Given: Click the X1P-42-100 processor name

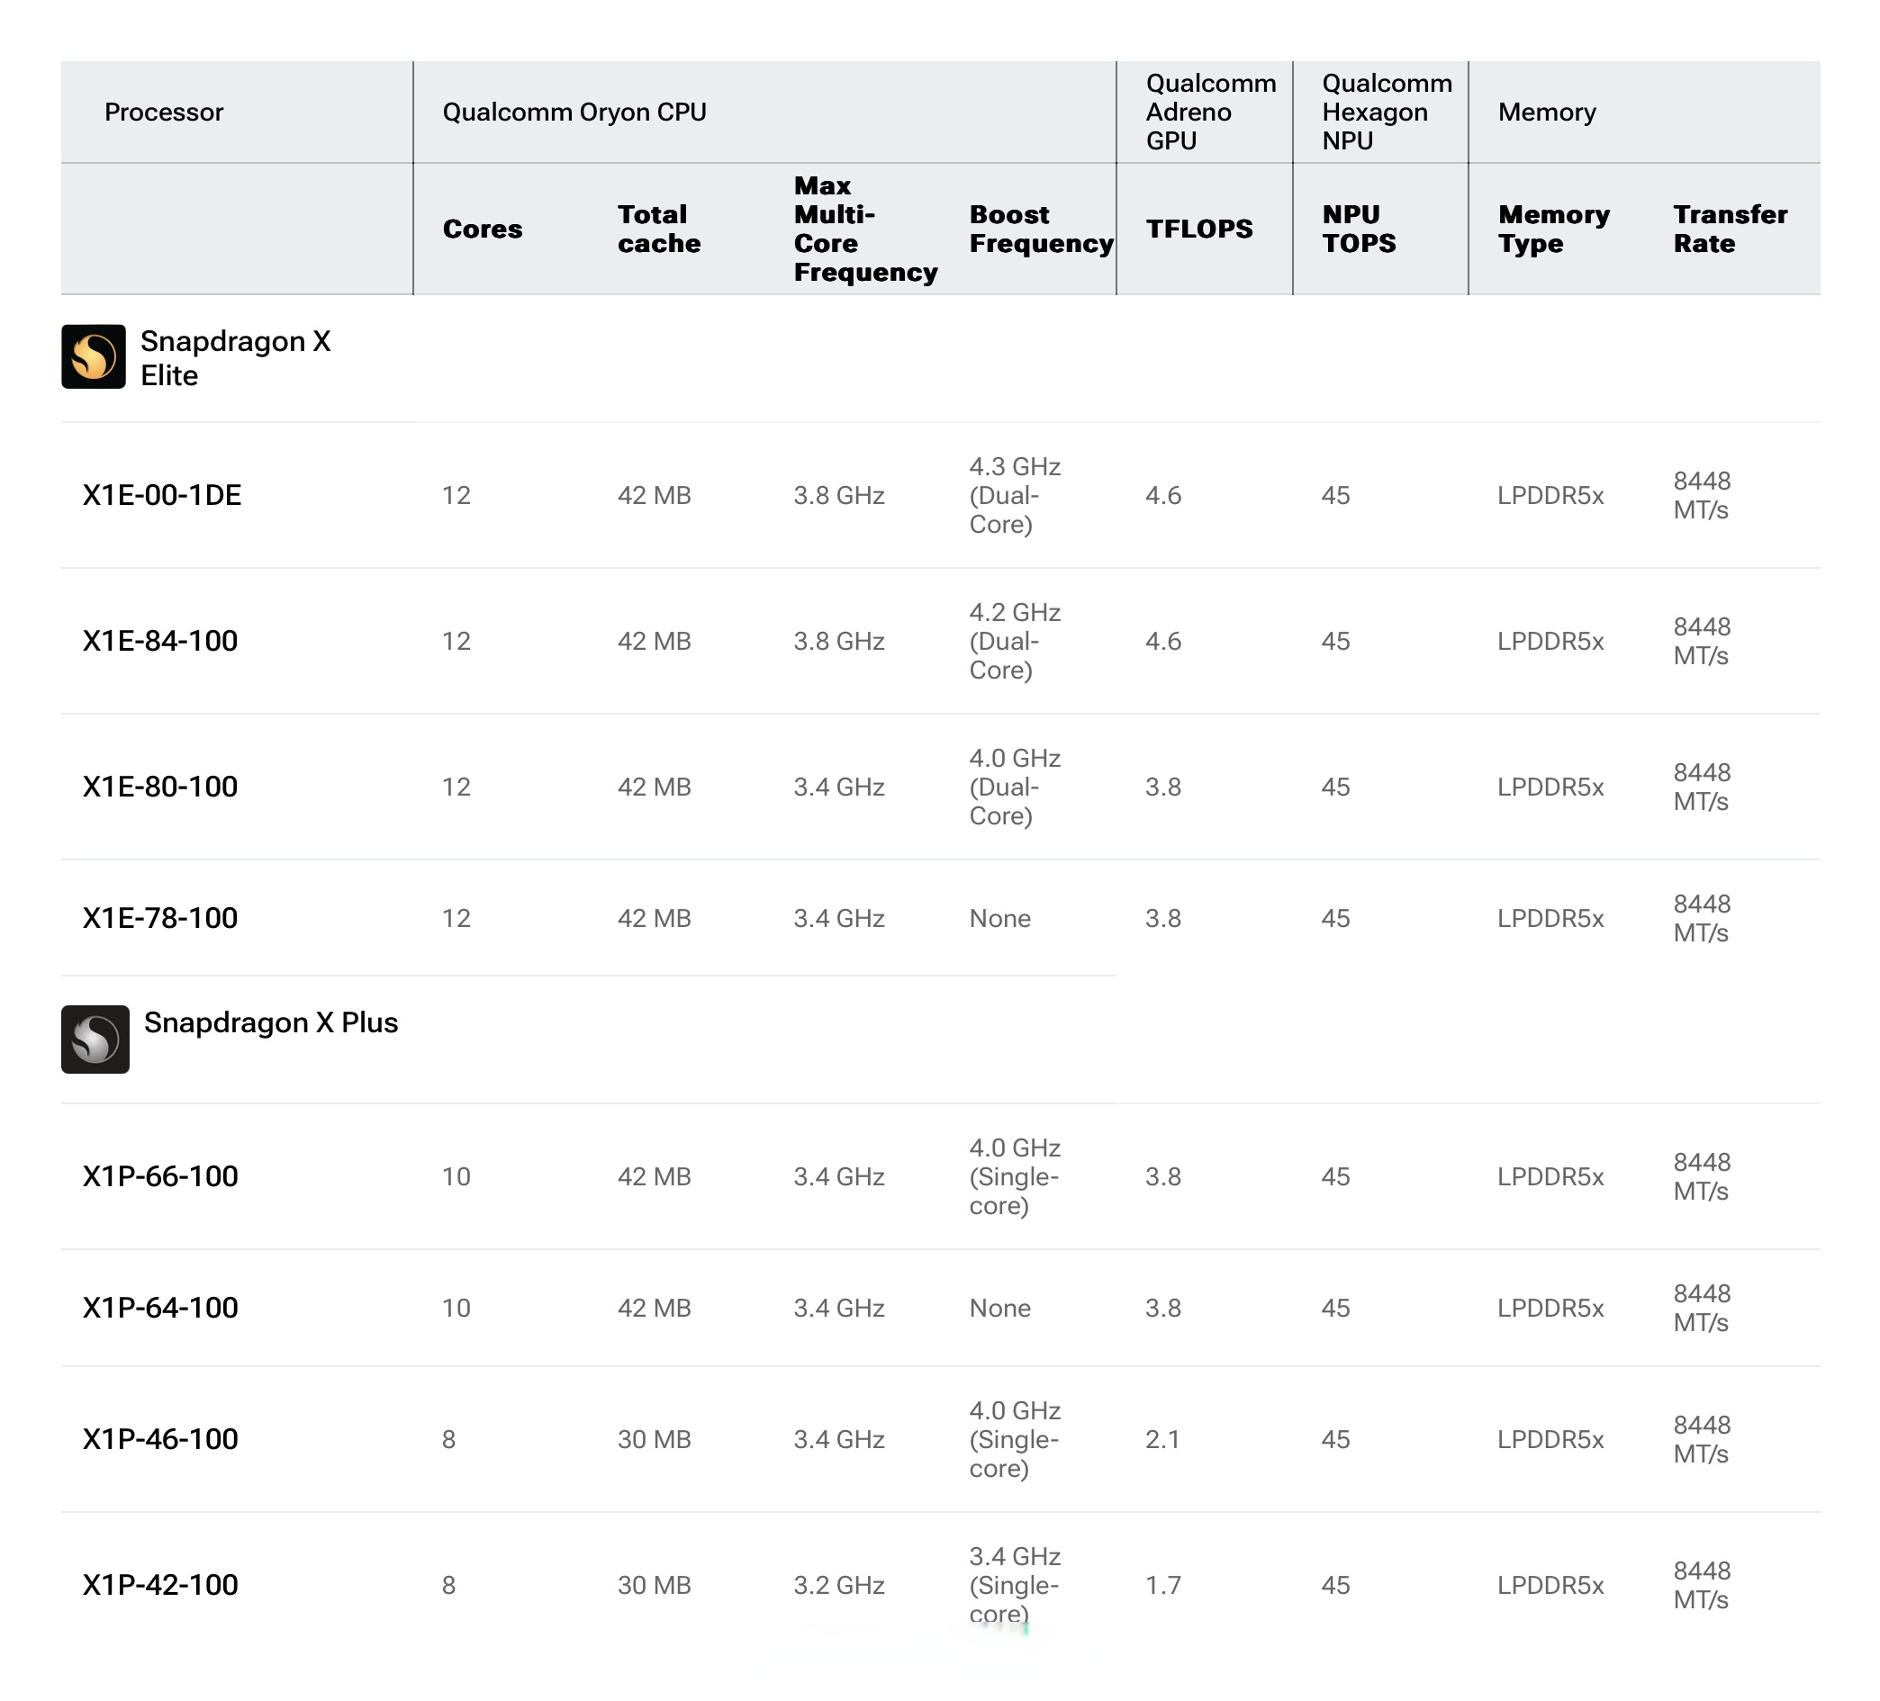Looking at the screenshot, I should [x=159, y=1585].
